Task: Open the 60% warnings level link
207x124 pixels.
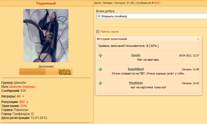Action: click(x=23, y=106)
